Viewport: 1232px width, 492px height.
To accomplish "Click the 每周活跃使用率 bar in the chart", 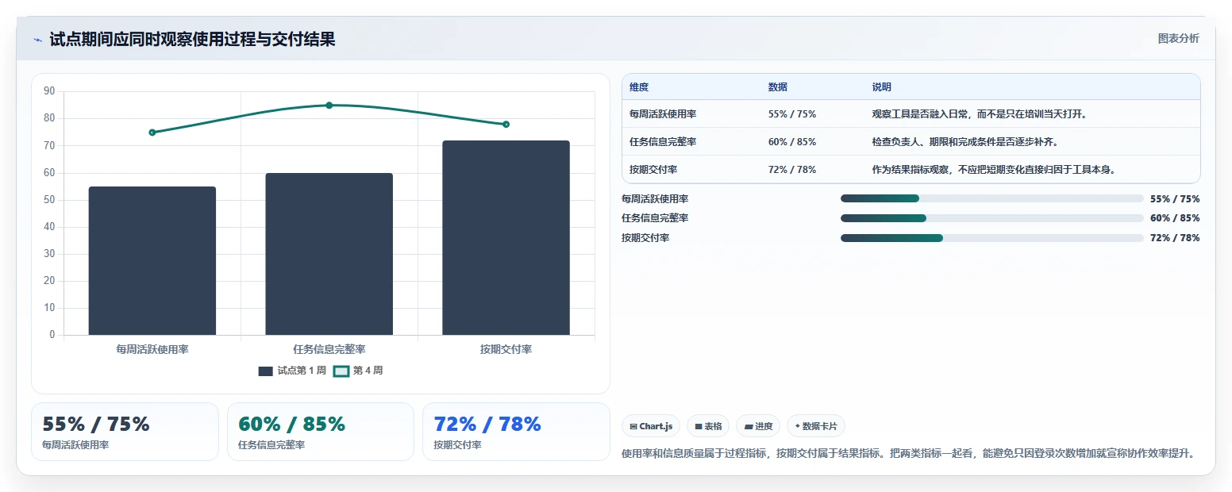I will pos(152,261).
